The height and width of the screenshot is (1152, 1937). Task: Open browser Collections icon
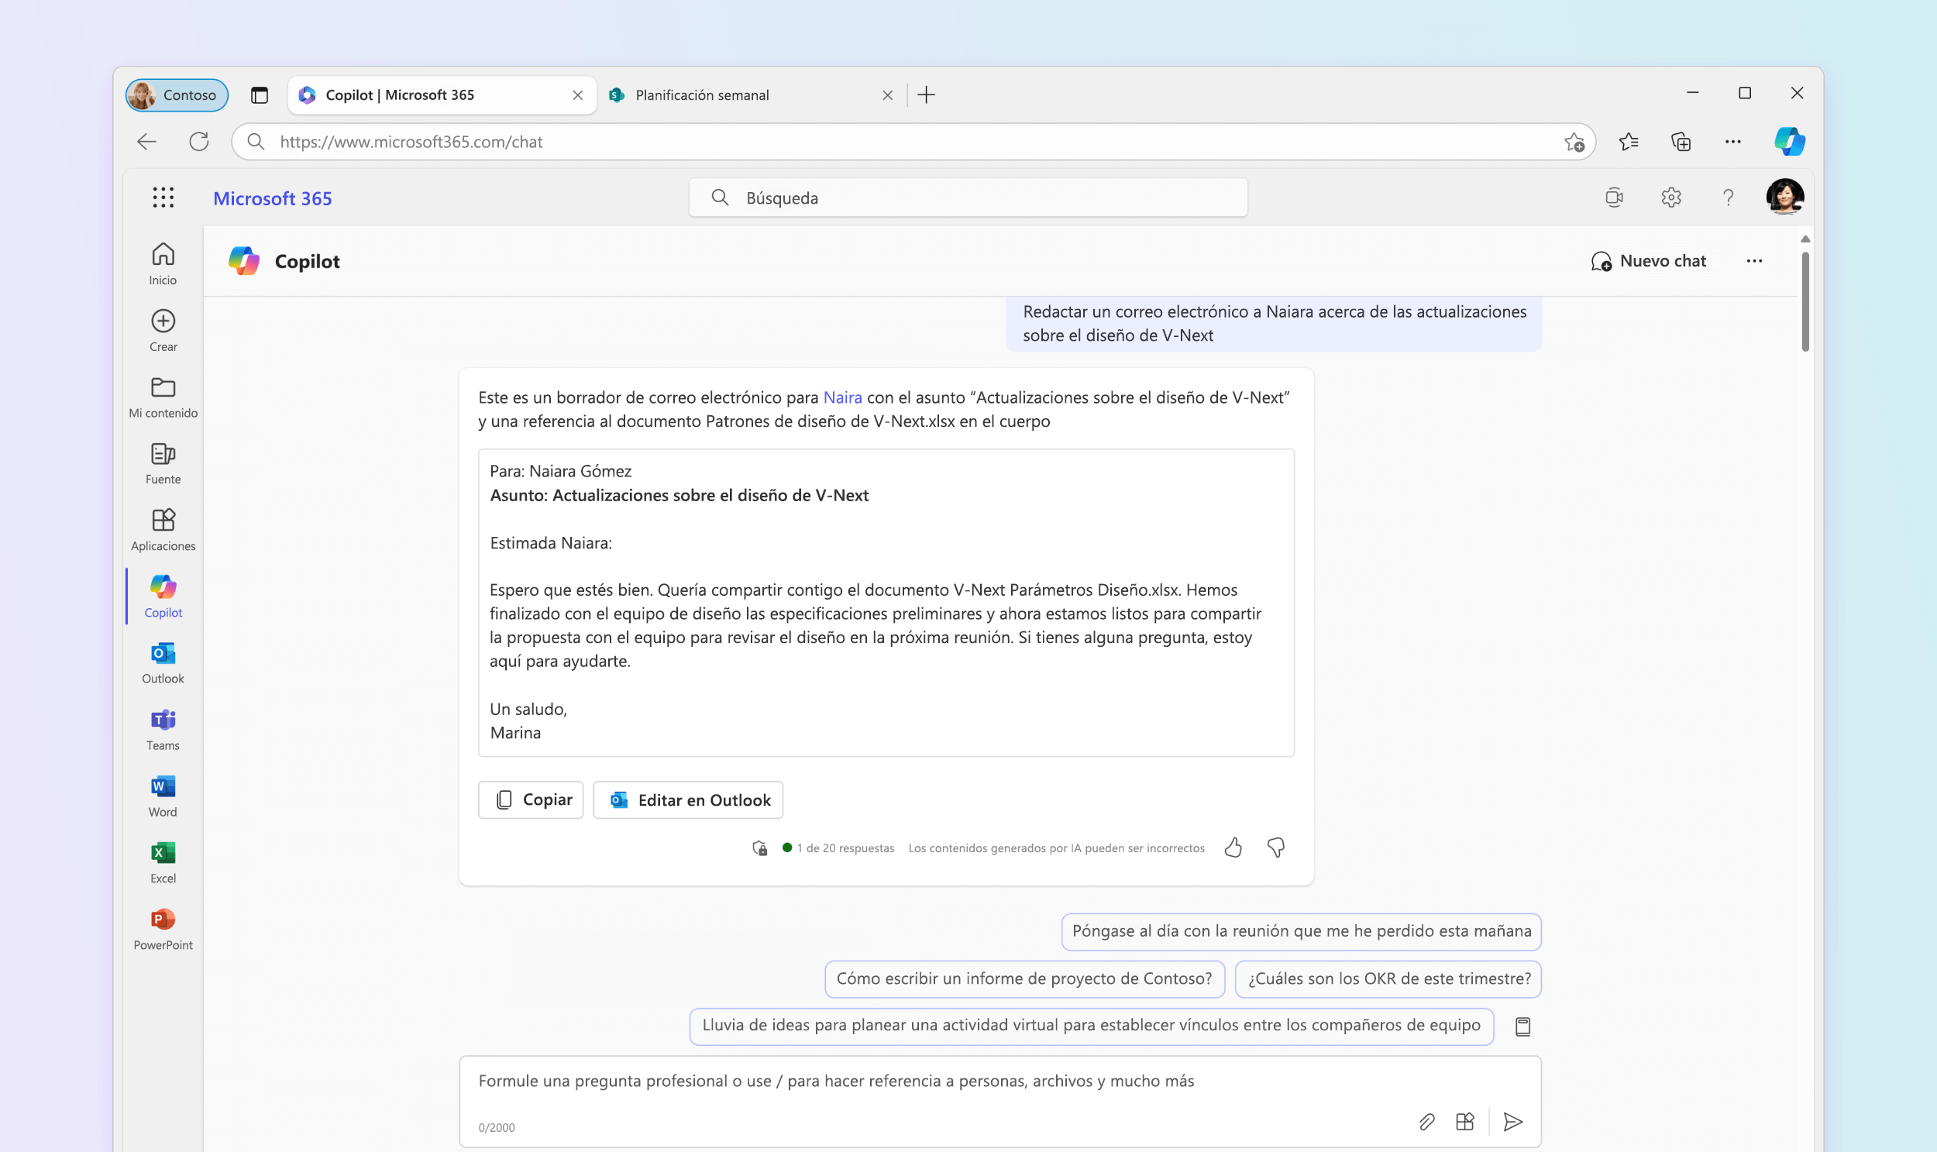point(1680,141)
